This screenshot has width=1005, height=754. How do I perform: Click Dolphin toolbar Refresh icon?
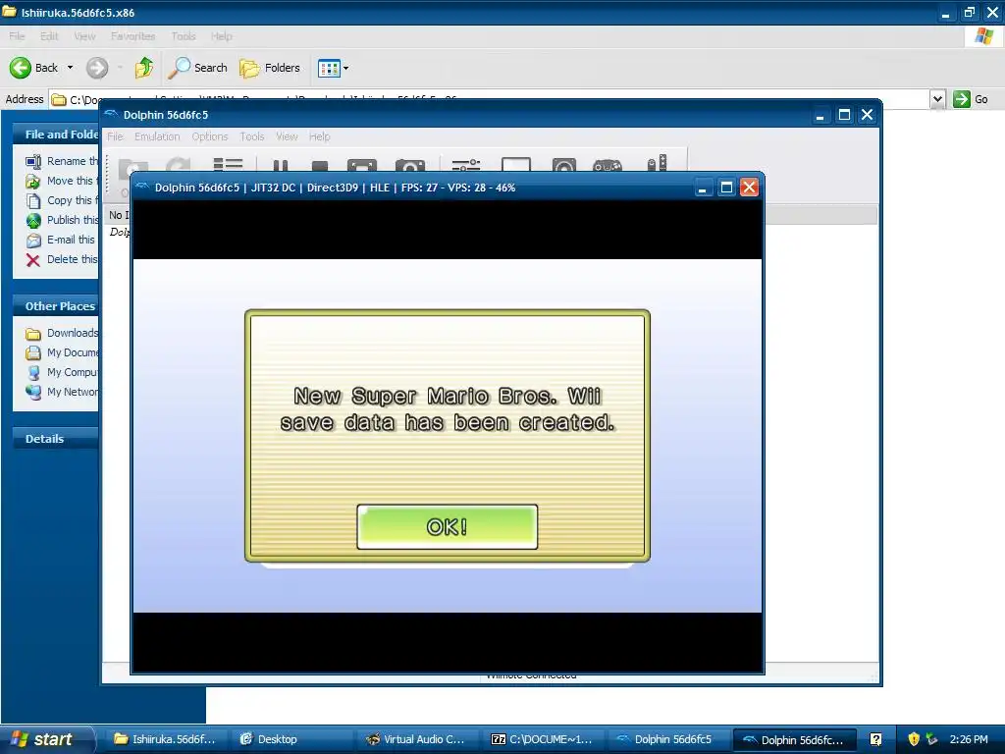(179, 165)
